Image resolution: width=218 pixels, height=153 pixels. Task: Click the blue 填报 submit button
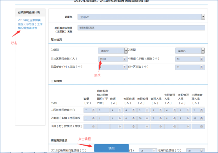pos(111,148)
